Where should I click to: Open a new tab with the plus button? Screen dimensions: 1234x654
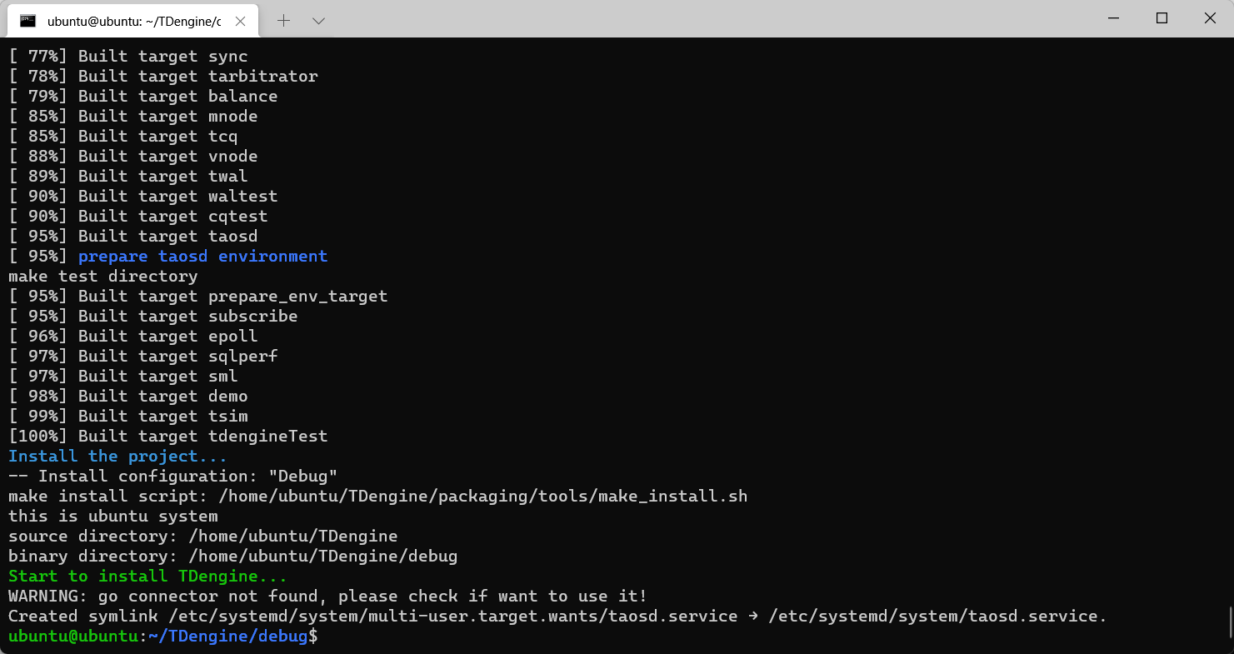click(283, 21)
